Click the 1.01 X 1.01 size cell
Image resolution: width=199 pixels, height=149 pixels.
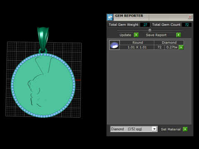[137, 47]
